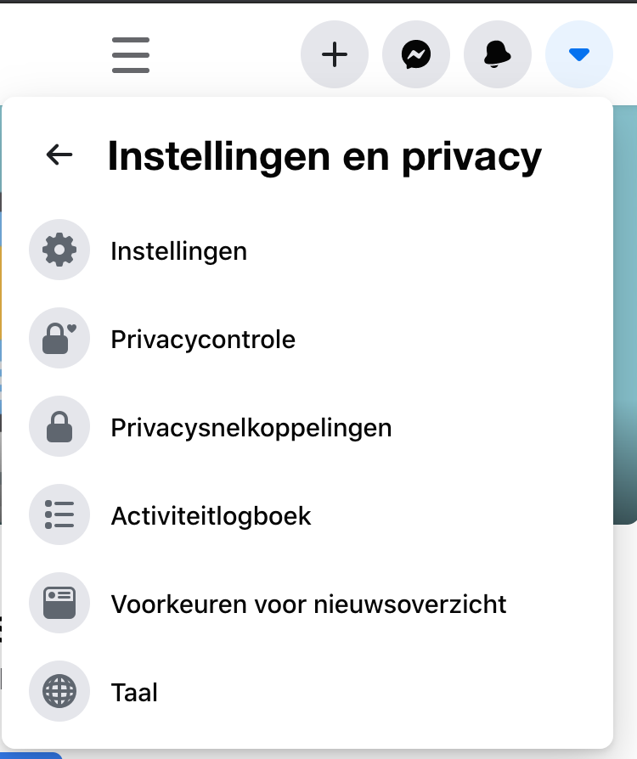
Task: Open the Privacysnelkoppelingen menu entry
Action: [x=251, y=428]
